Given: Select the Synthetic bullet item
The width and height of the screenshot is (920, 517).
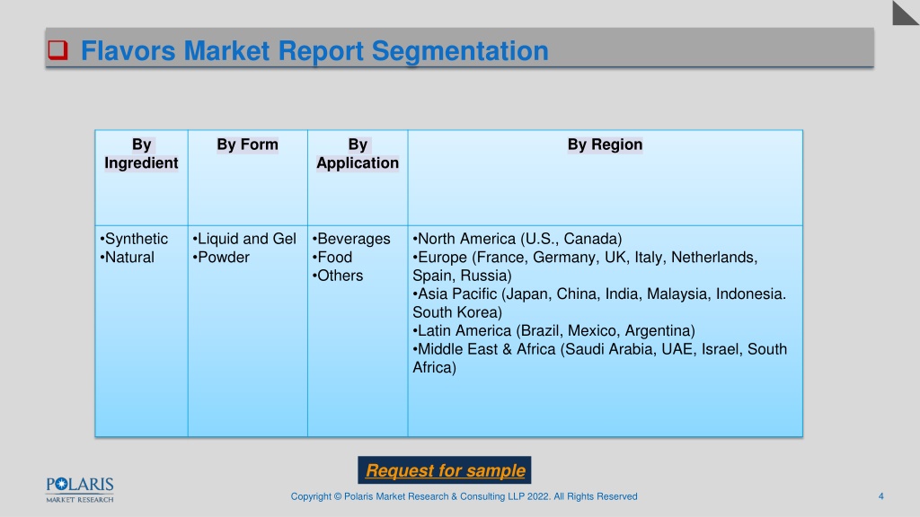Looking at the screenshot, I should (x=134, y=239).
